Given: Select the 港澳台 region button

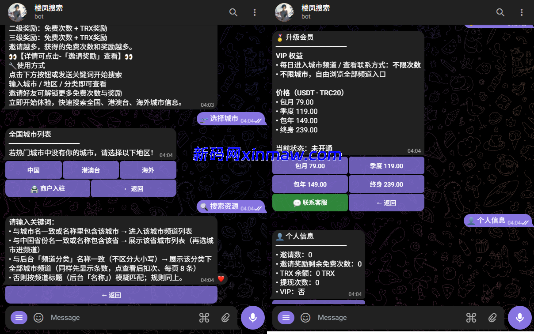Looking at the screenshot, I should click(x=91, y=170).
